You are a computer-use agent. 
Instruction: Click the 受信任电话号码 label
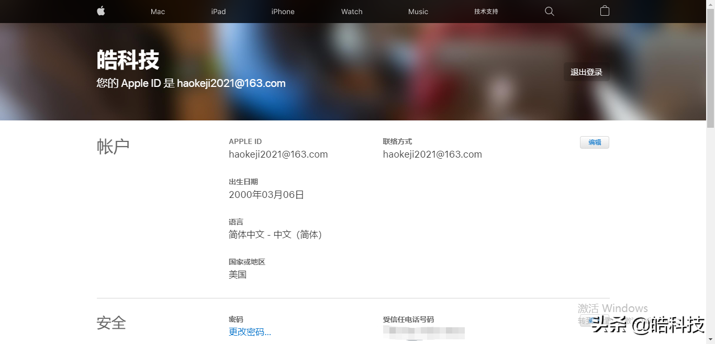coord(408,319)
